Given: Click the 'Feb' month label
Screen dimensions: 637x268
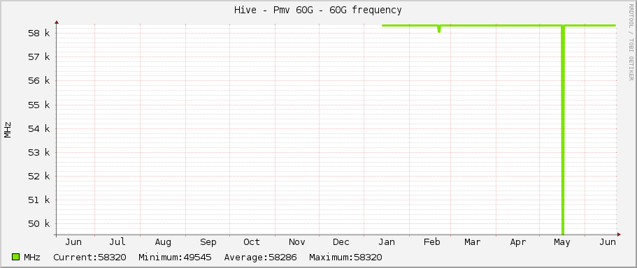Looking at the screenshot, I should tap(432, 242).
